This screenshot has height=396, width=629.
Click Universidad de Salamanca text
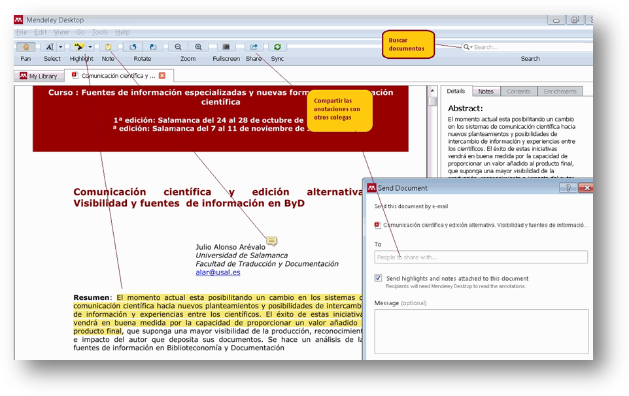click(x=241, y=256)
